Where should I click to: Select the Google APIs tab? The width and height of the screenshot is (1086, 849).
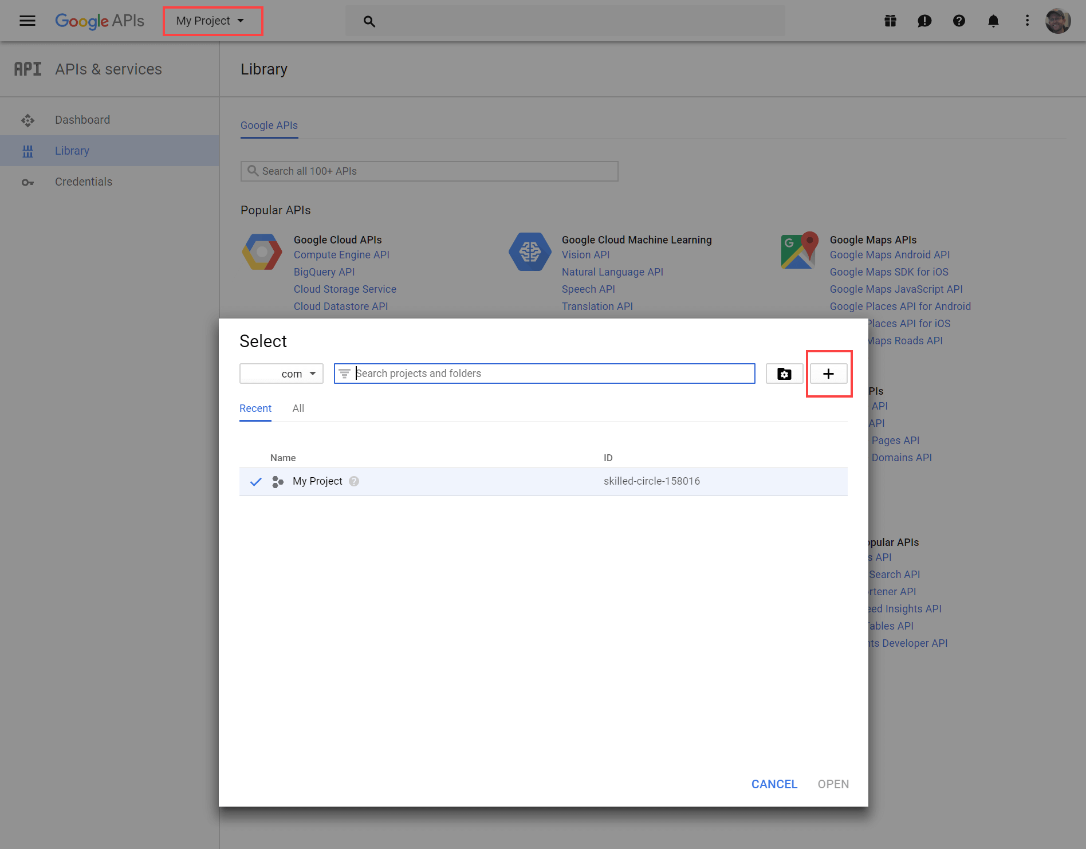tap(269, 125)
